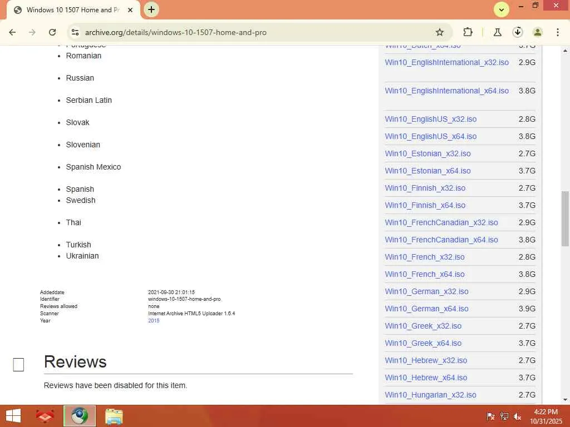The image size is (570, 427).
Task: Download Win10_Greek_x32.iso
Action: coord(423,326)
